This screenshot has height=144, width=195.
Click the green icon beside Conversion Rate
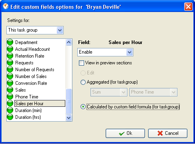(10, 83)
